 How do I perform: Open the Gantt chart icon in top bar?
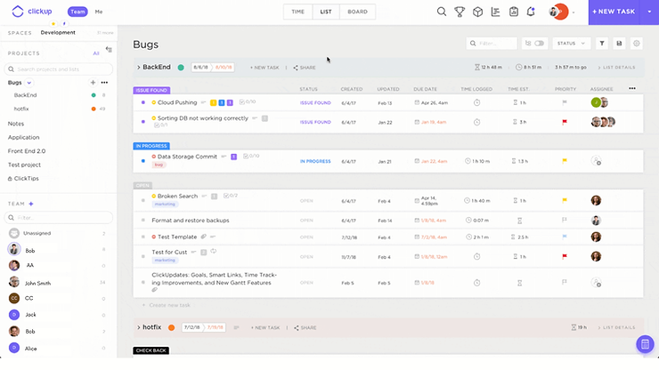click(495, 12)
